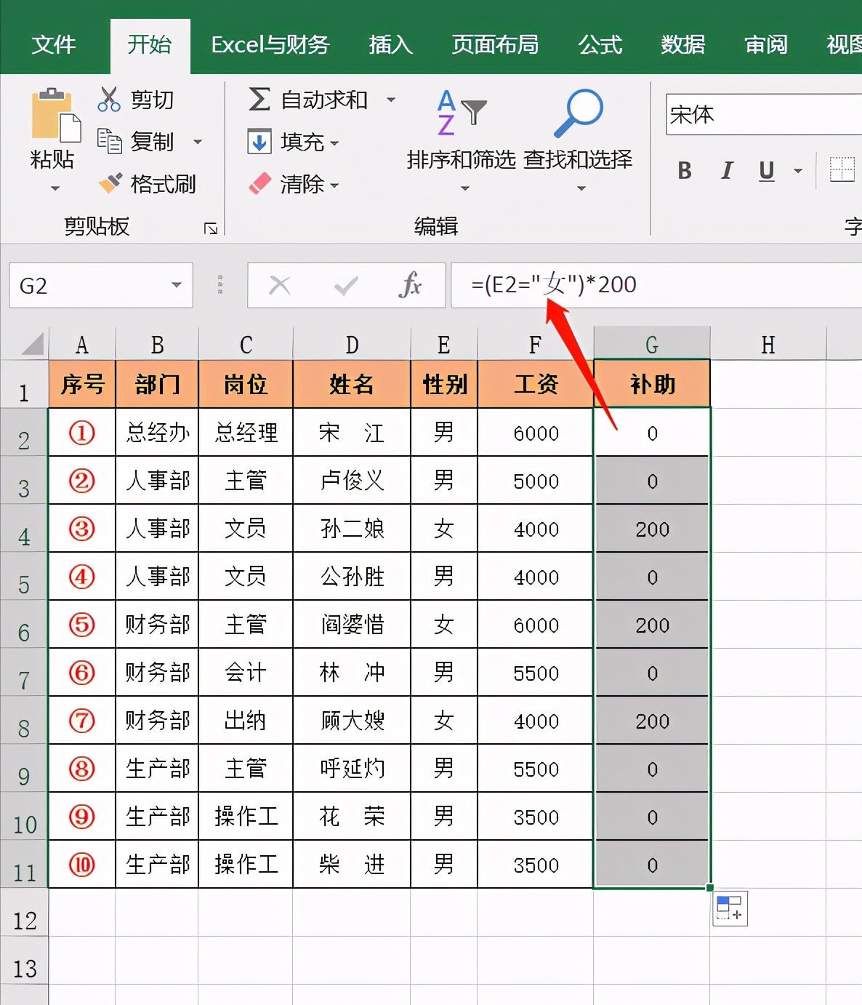Expand the AutoSum dropdown arrow
This screenshot has height=1005, width=862.
(391, 100)
